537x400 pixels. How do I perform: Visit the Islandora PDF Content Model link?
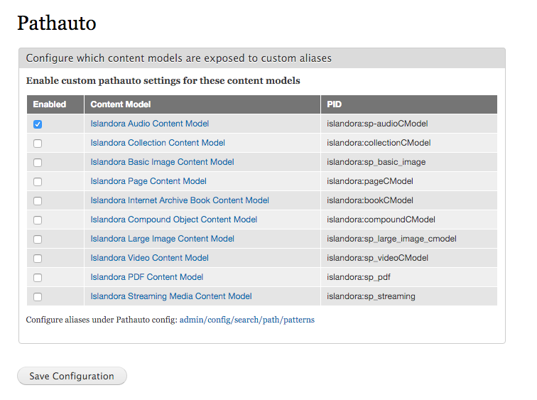[x=146, y=277]
